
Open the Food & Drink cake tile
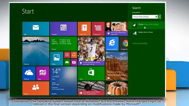[117, 88]
